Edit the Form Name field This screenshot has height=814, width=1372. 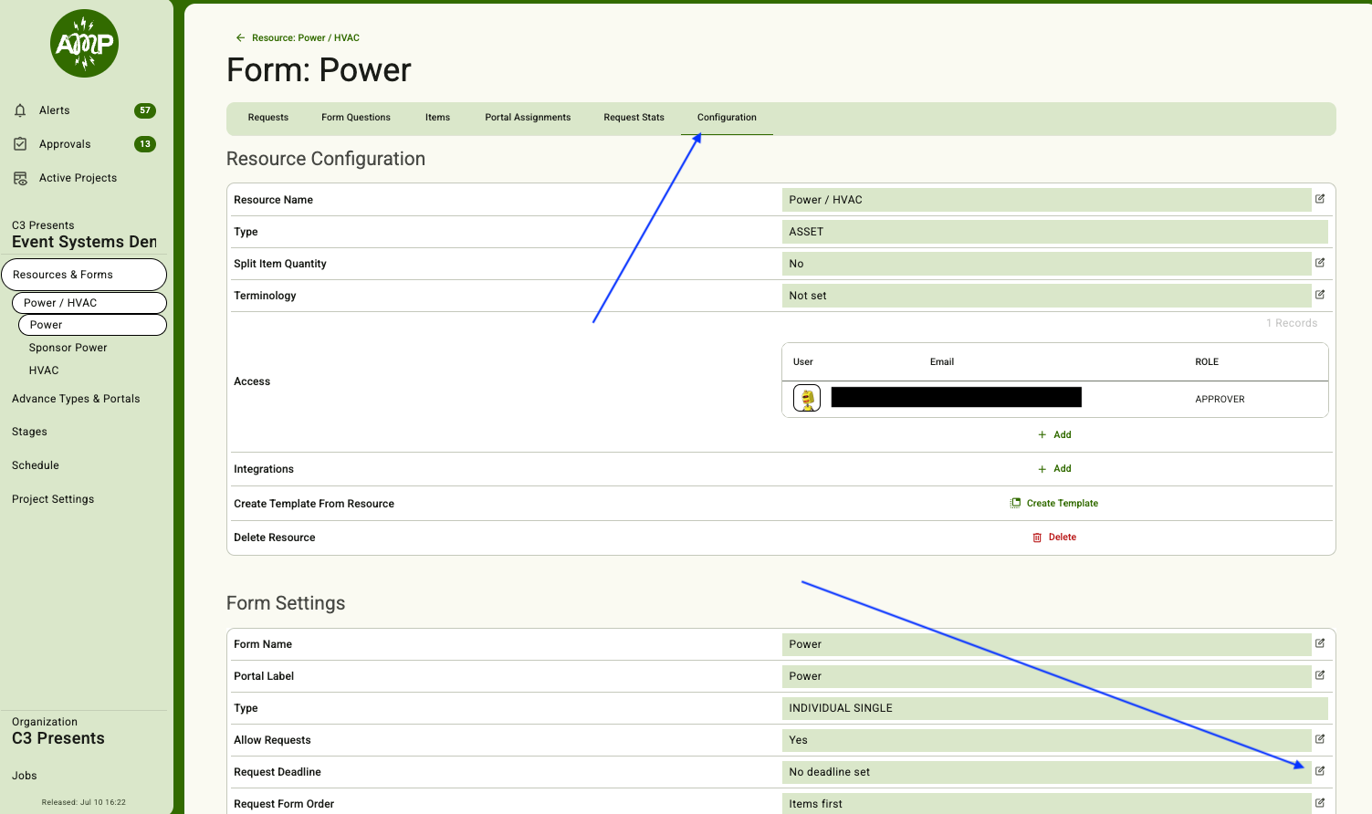tap(1320, 643)
